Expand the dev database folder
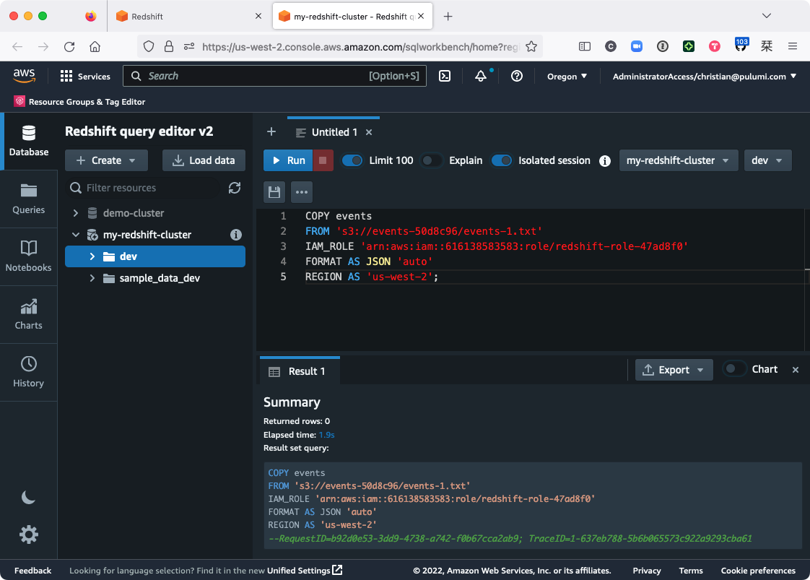This screenshot has width=810, height=580. tap(92, 256)
